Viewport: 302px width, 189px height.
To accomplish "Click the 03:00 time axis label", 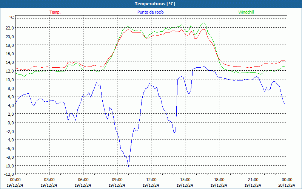I will pyautogui.click(x=49, y=180).
